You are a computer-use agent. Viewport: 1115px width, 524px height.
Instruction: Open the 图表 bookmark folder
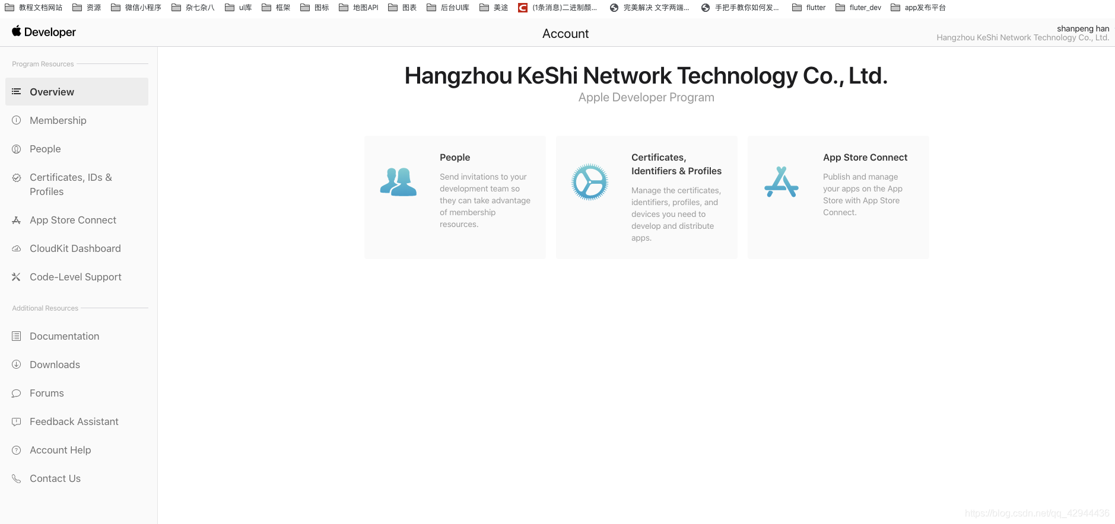(x=402, y=8)
